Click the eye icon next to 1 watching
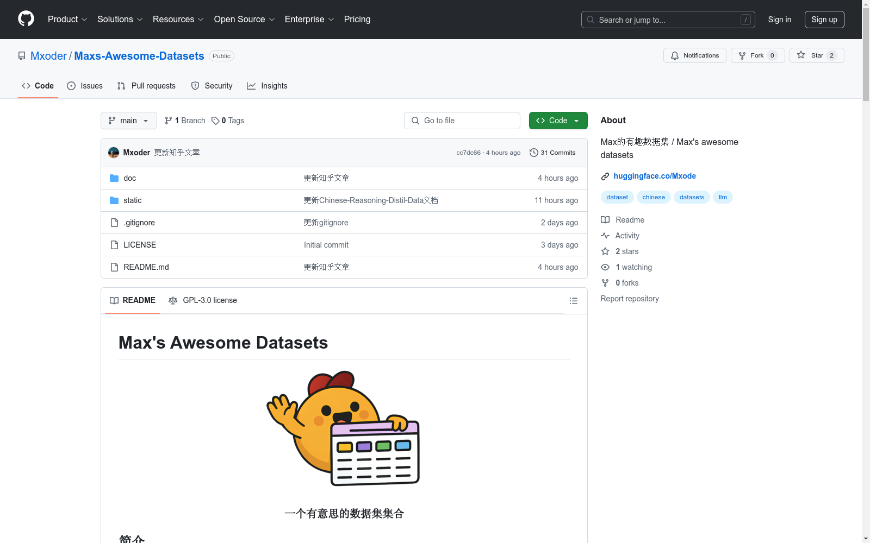 tap(605, 267)
